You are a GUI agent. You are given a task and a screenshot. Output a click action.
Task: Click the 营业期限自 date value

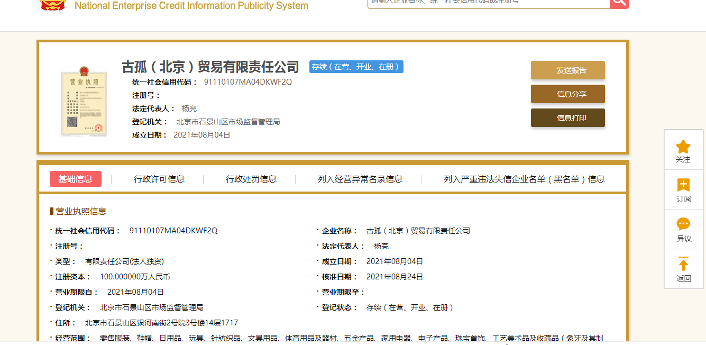pyautogui.click(x=135, y=292)
